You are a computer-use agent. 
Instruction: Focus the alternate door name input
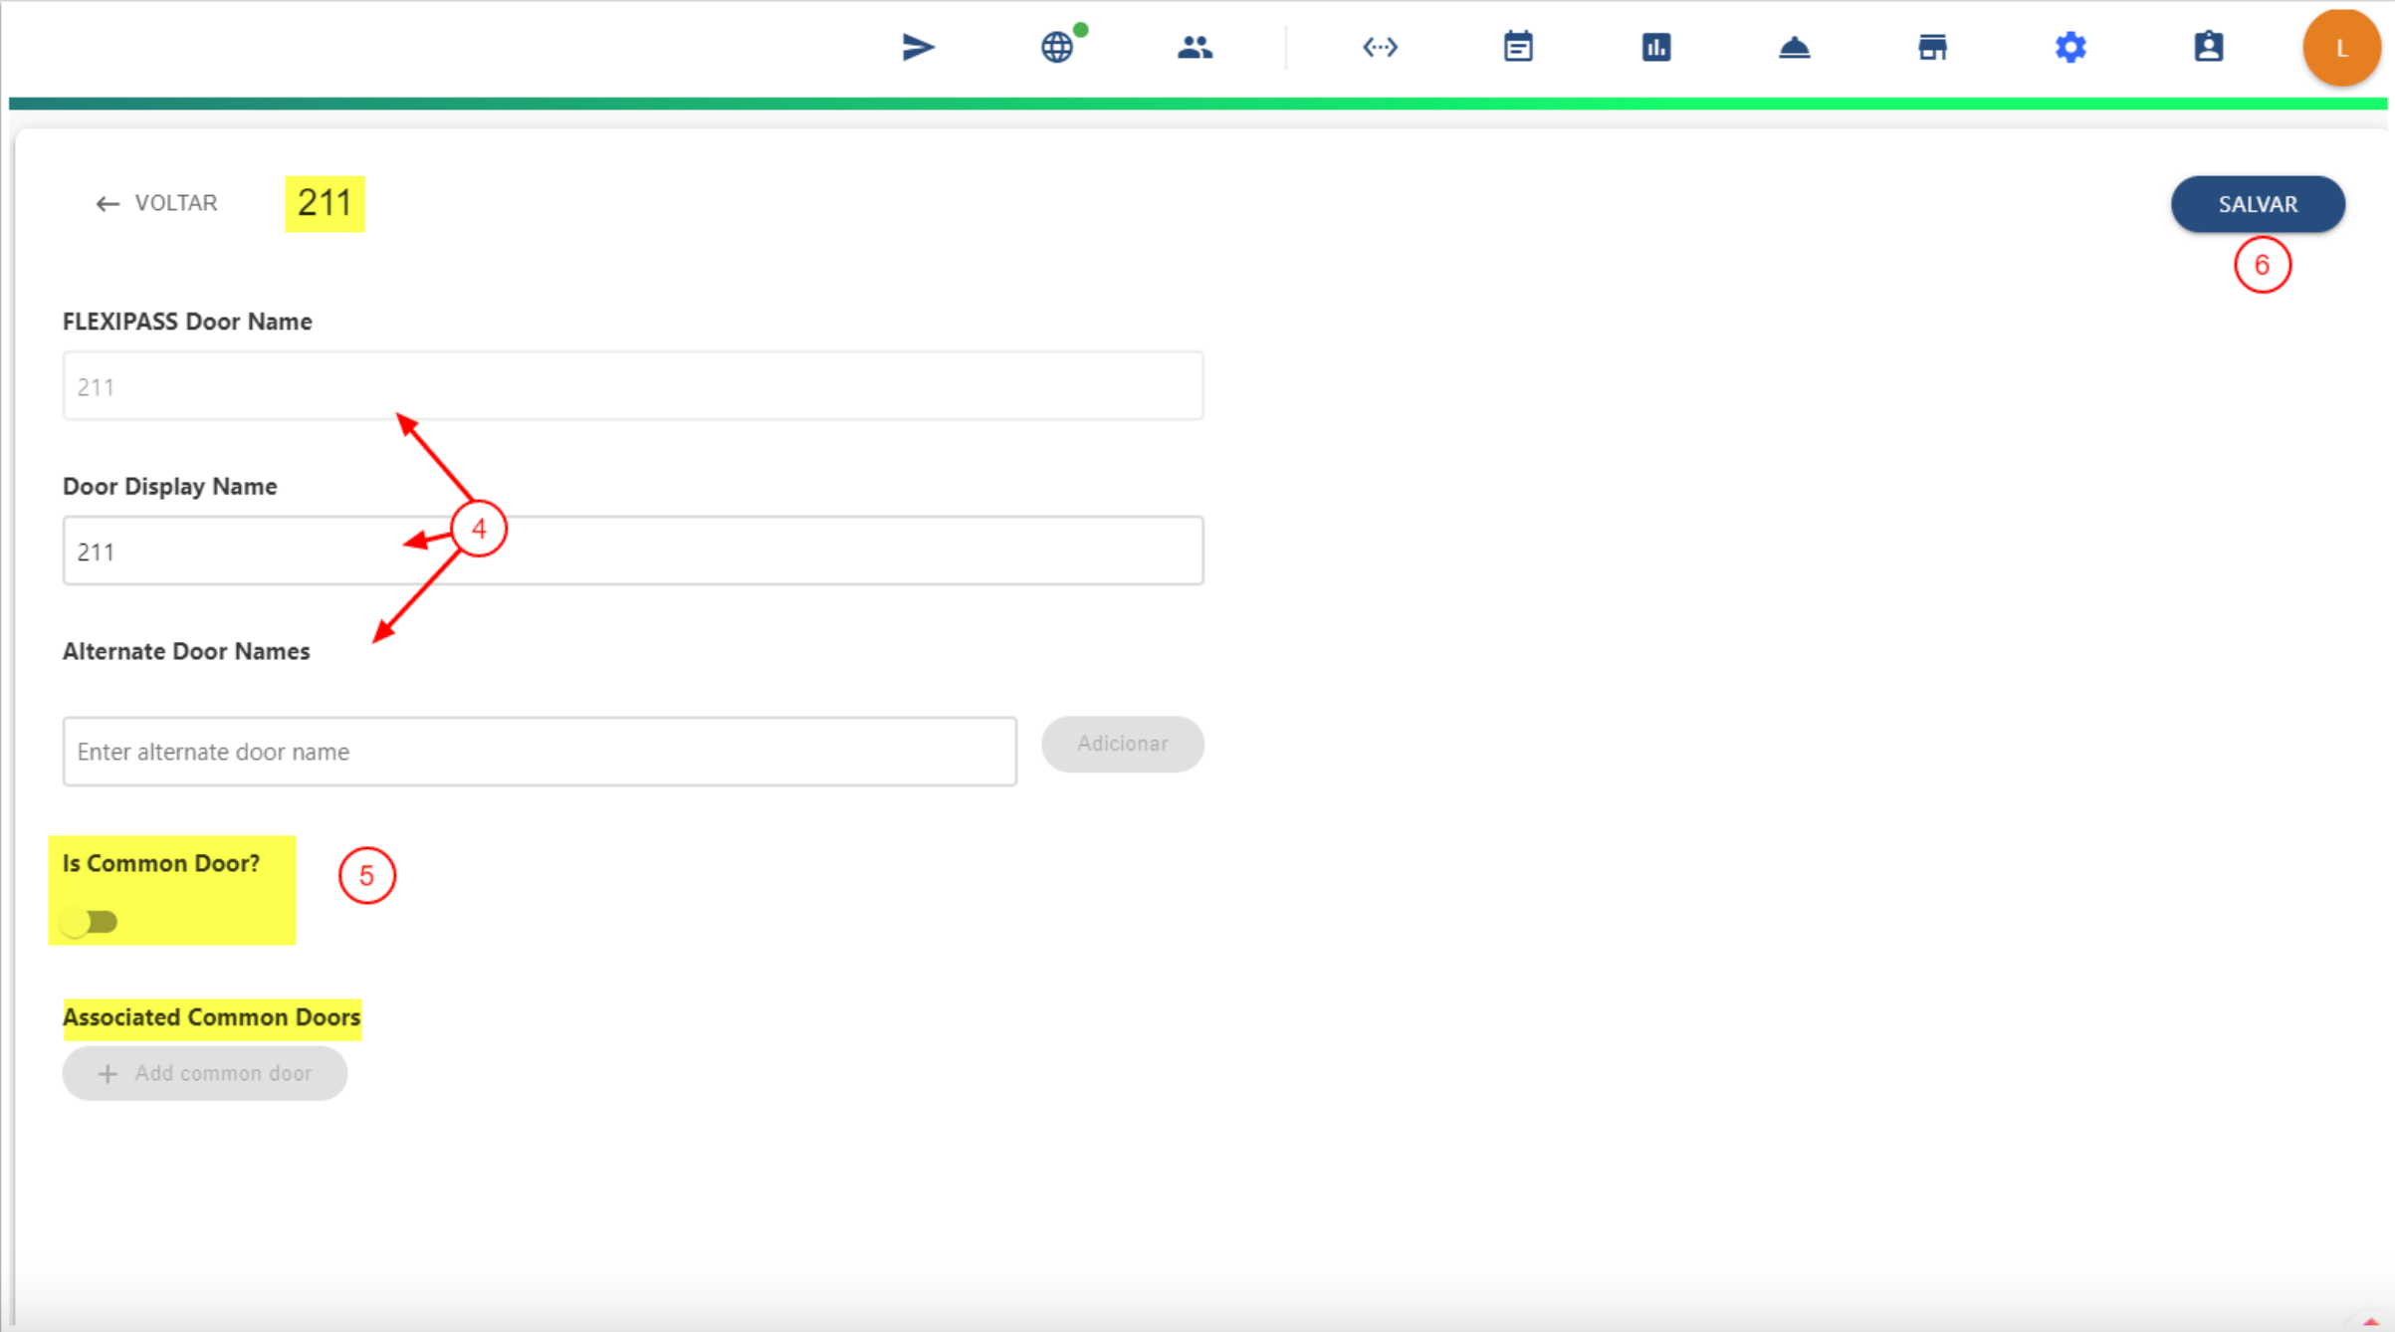coord(539,752)
